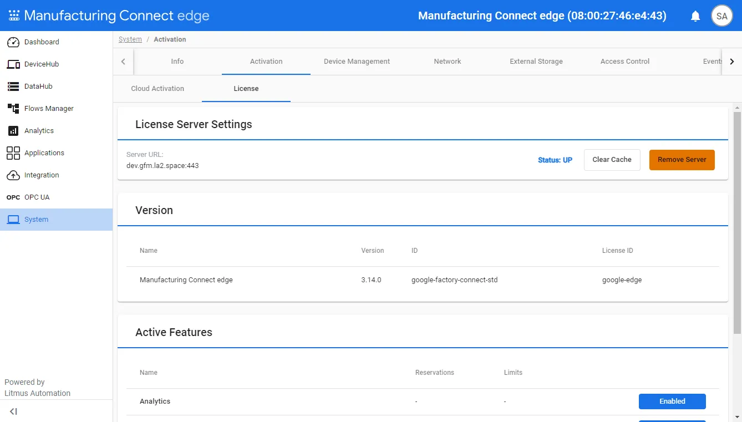Image resolution: width=742 pixels, height=422 pixels.
Task: Click the Limits column header
Action: [x=514, y=373]
